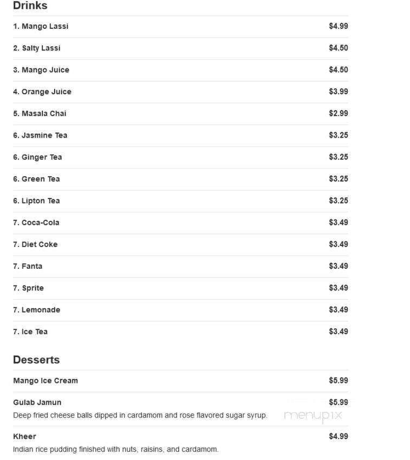
Task: Pick the Sprite entry
Action: point(180,288)
